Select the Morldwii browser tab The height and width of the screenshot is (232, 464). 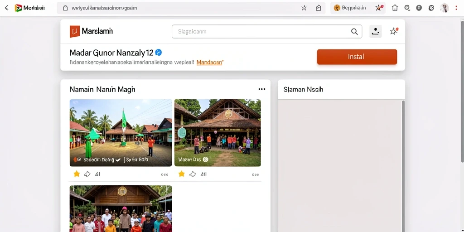click(30, 8)
